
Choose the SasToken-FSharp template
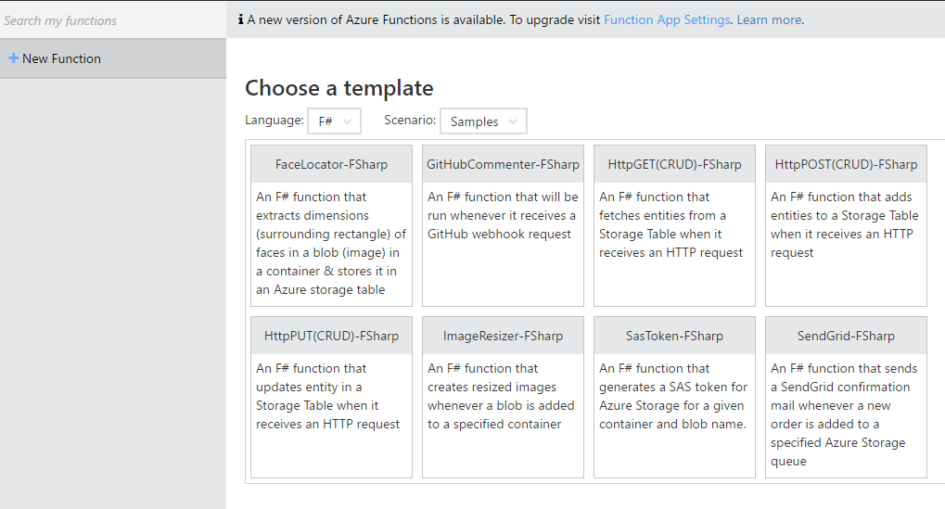tap(674, 337)
